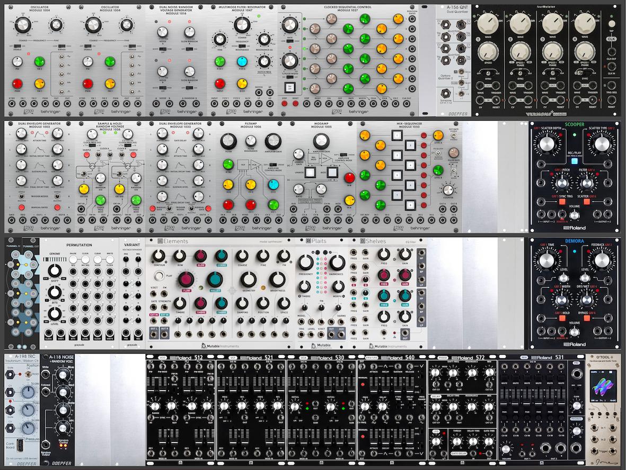Click the LEVEL knob on Permutation
This screenshot has width=626, height=470.
(55, 314)
